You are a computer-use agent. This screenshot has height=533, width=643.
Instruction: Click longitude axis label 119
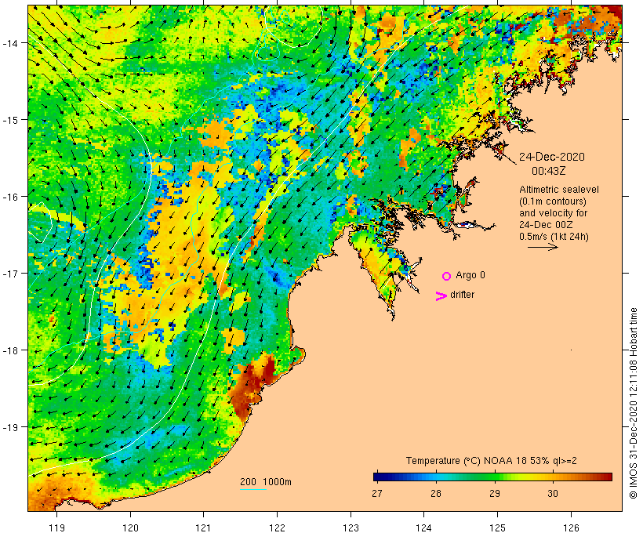(x=56, y=528)
